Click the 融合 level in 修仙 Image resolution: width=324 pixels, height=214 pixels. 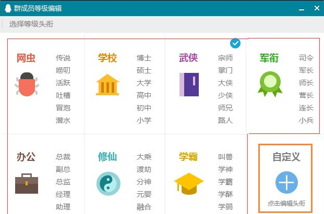pyautogui.click(x=144, y=207)
